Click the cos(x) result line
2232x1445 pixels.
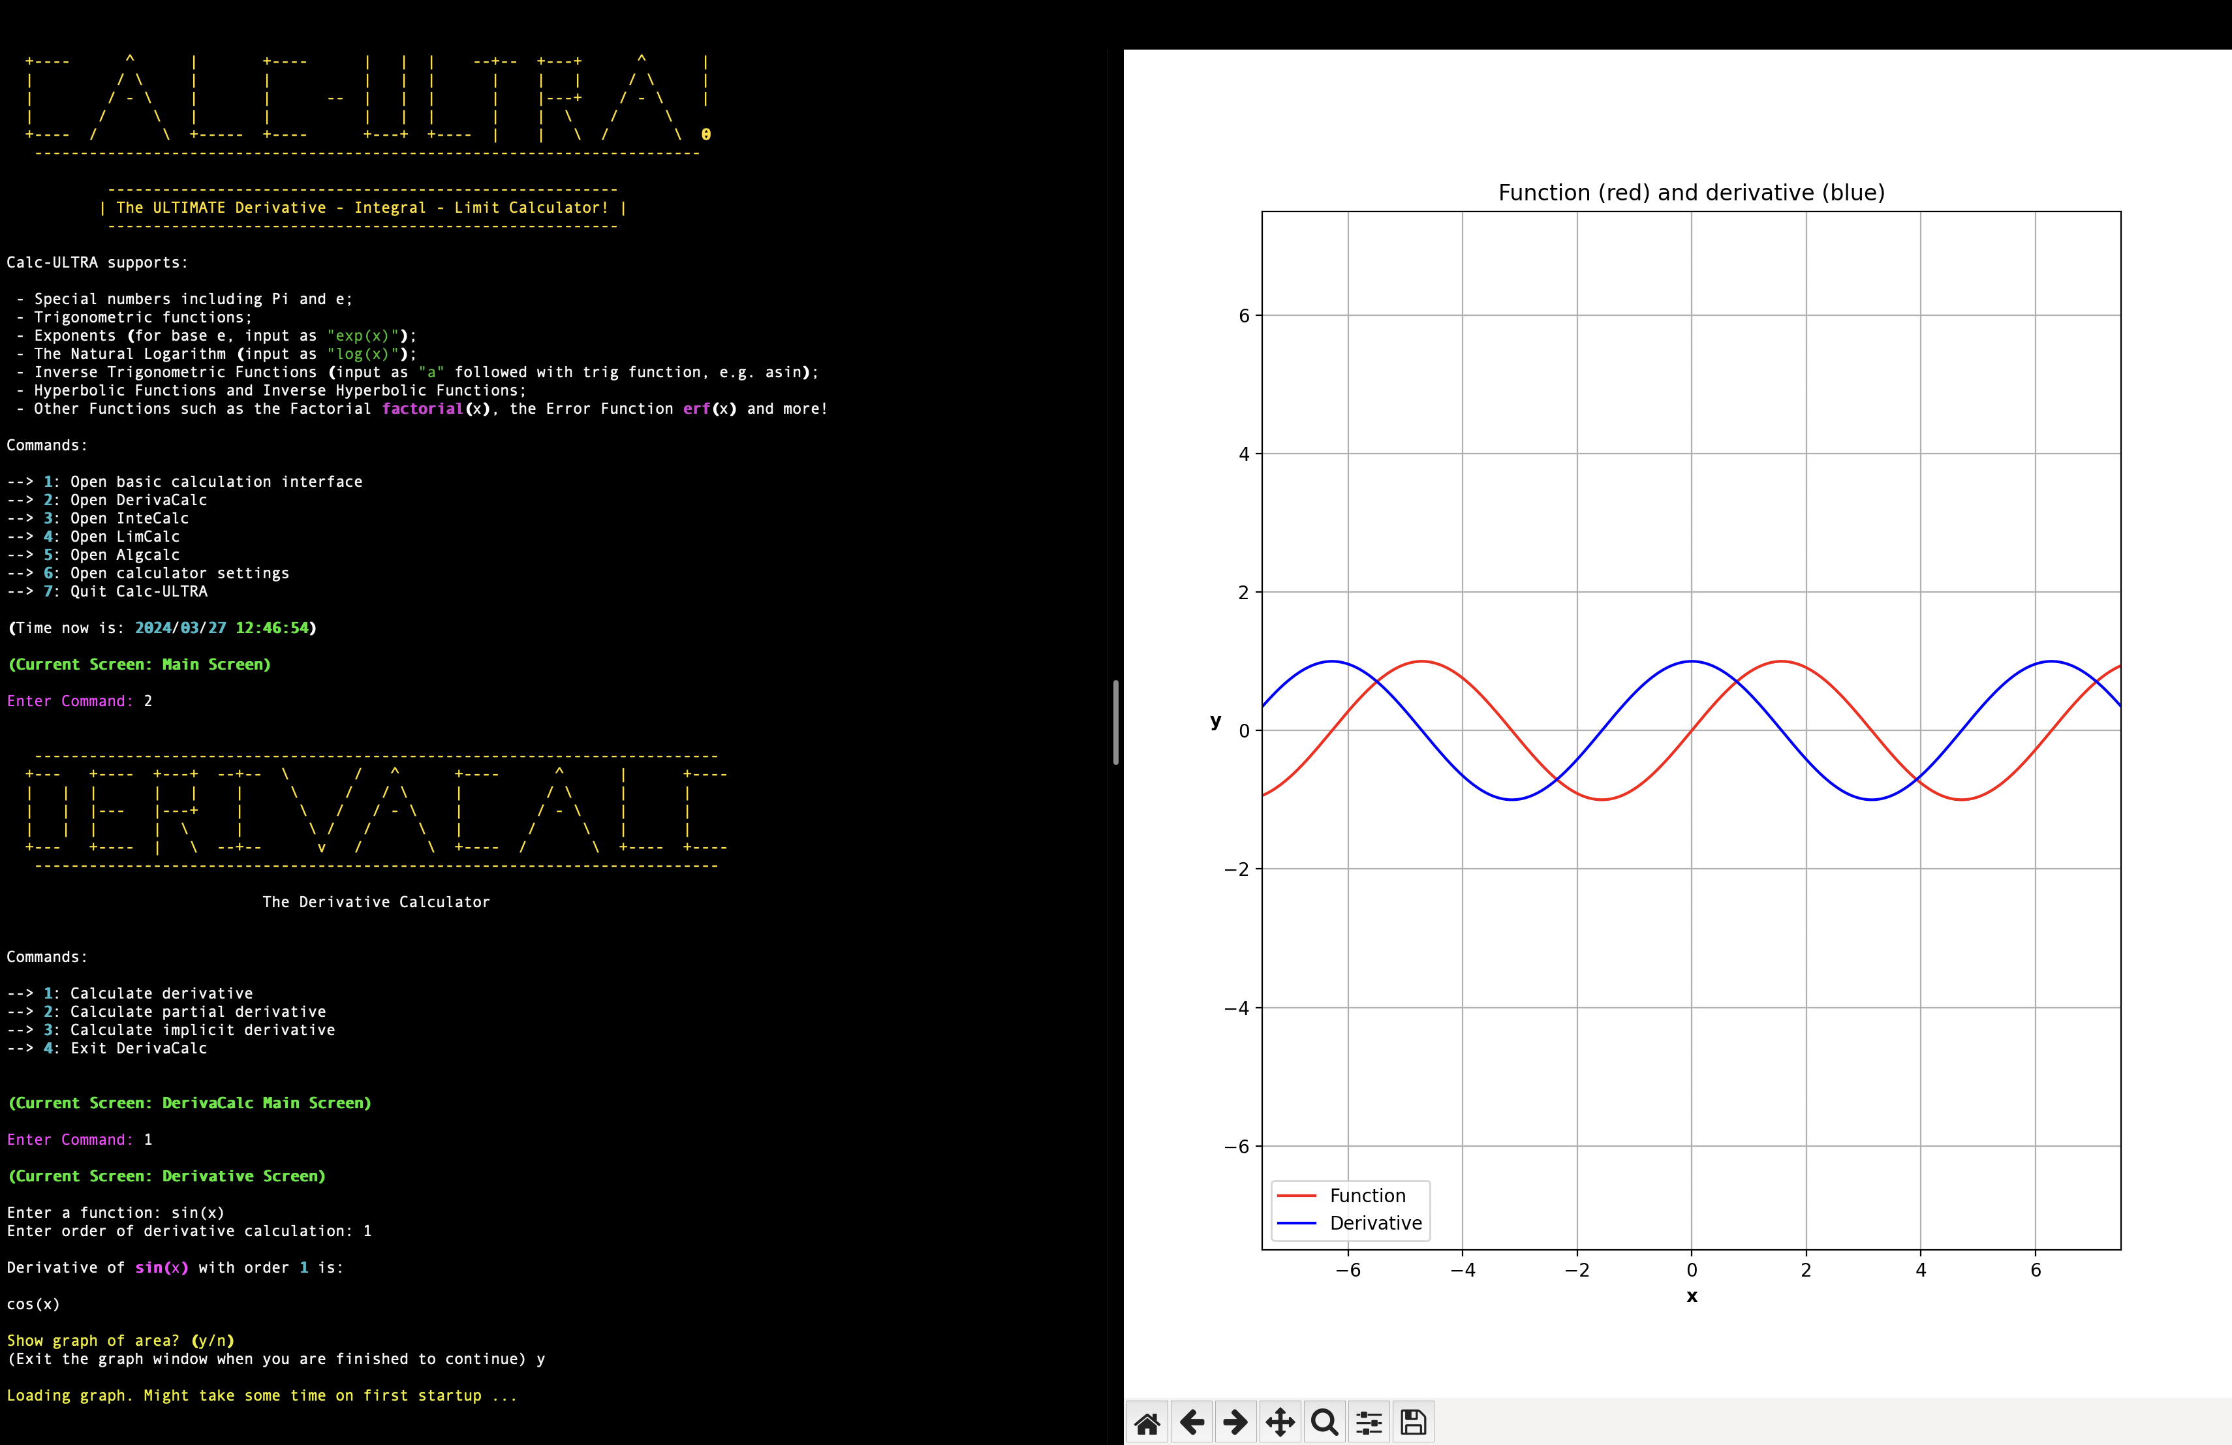[x=34, y=1304]
